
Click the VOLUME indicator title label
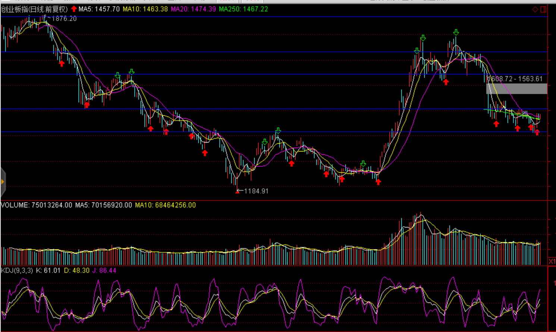[x=15, y=205]
